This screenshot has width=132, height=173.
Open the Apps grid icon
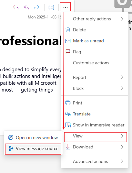tap(51, 7)
